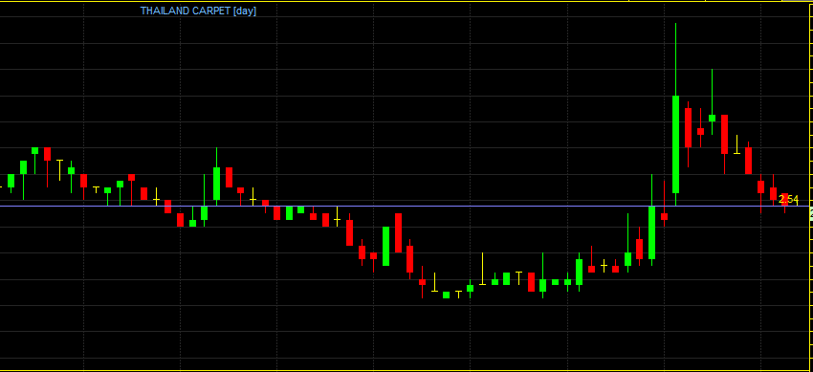Click small green candle with long upper wick near peak
The height and width of the screenshot is (372, 813).
712,119
